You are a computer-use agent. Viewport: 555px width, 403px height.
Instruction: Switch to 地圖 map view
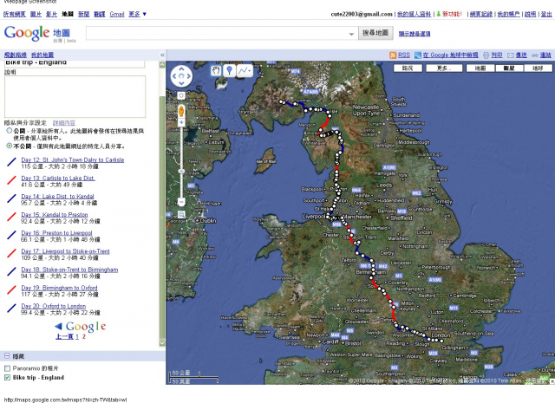[x=480, y=68]
